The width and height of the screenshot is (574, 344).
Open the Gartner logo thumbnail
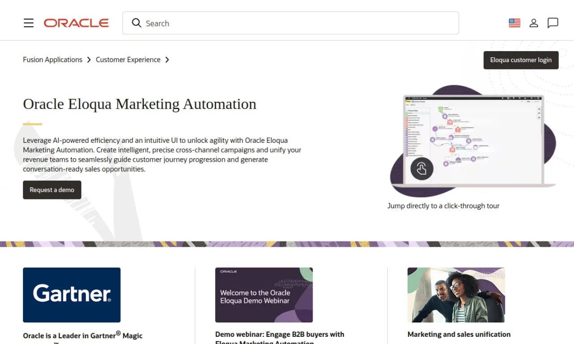point(72,295)
